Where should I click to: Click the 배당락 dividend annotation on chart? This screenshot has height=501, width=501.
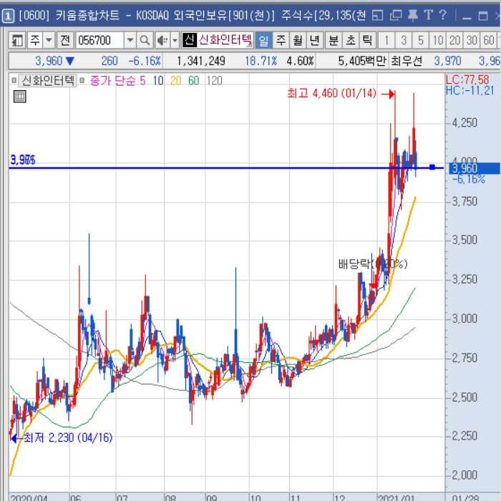coord(373,264)
